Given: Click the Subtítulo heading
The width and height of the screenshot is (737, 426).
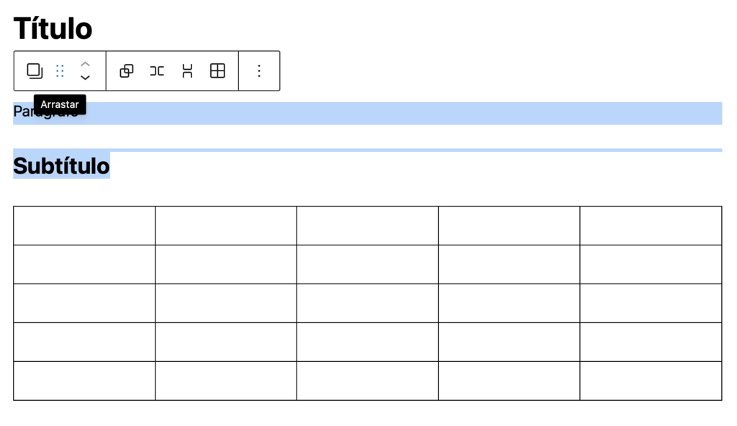Looking at the screenshot, I should (x=61, y=166).
